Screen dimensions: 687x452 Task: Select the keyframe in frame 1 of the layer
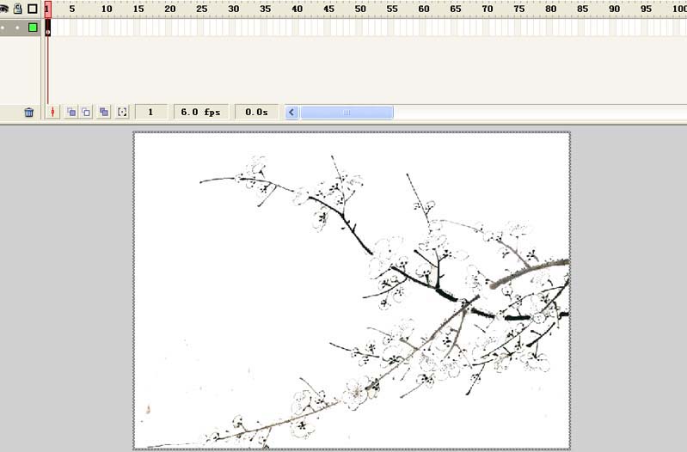coord(48,27)
